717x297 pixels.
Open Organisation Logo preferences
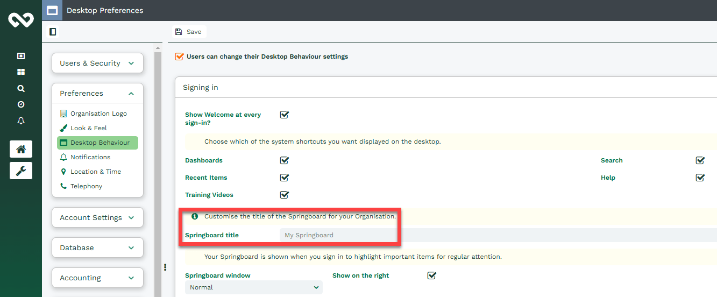[x=94, y=114]
